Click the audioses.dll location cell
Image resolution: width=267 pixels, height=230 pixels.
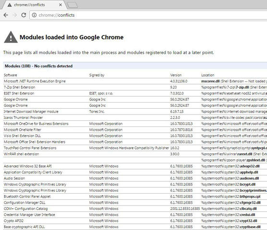coord(230,178)
